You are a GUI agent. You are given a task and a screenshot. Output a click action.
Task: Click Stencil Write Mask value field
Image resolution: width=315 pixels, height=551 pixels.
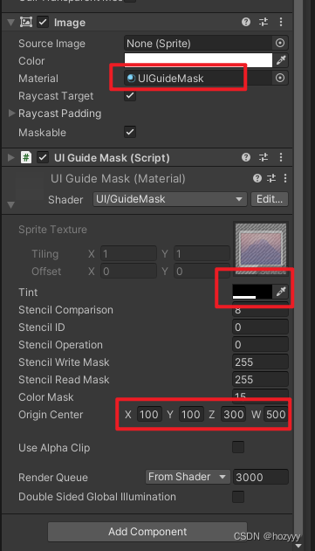[260, 362]
